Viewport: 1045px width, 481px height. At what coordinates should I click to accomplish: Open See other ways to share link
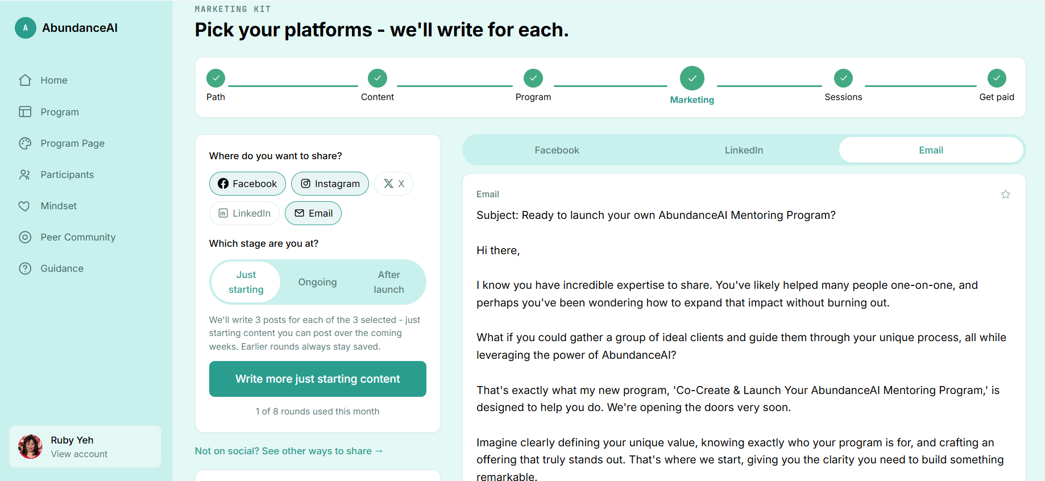pos(289,451)
